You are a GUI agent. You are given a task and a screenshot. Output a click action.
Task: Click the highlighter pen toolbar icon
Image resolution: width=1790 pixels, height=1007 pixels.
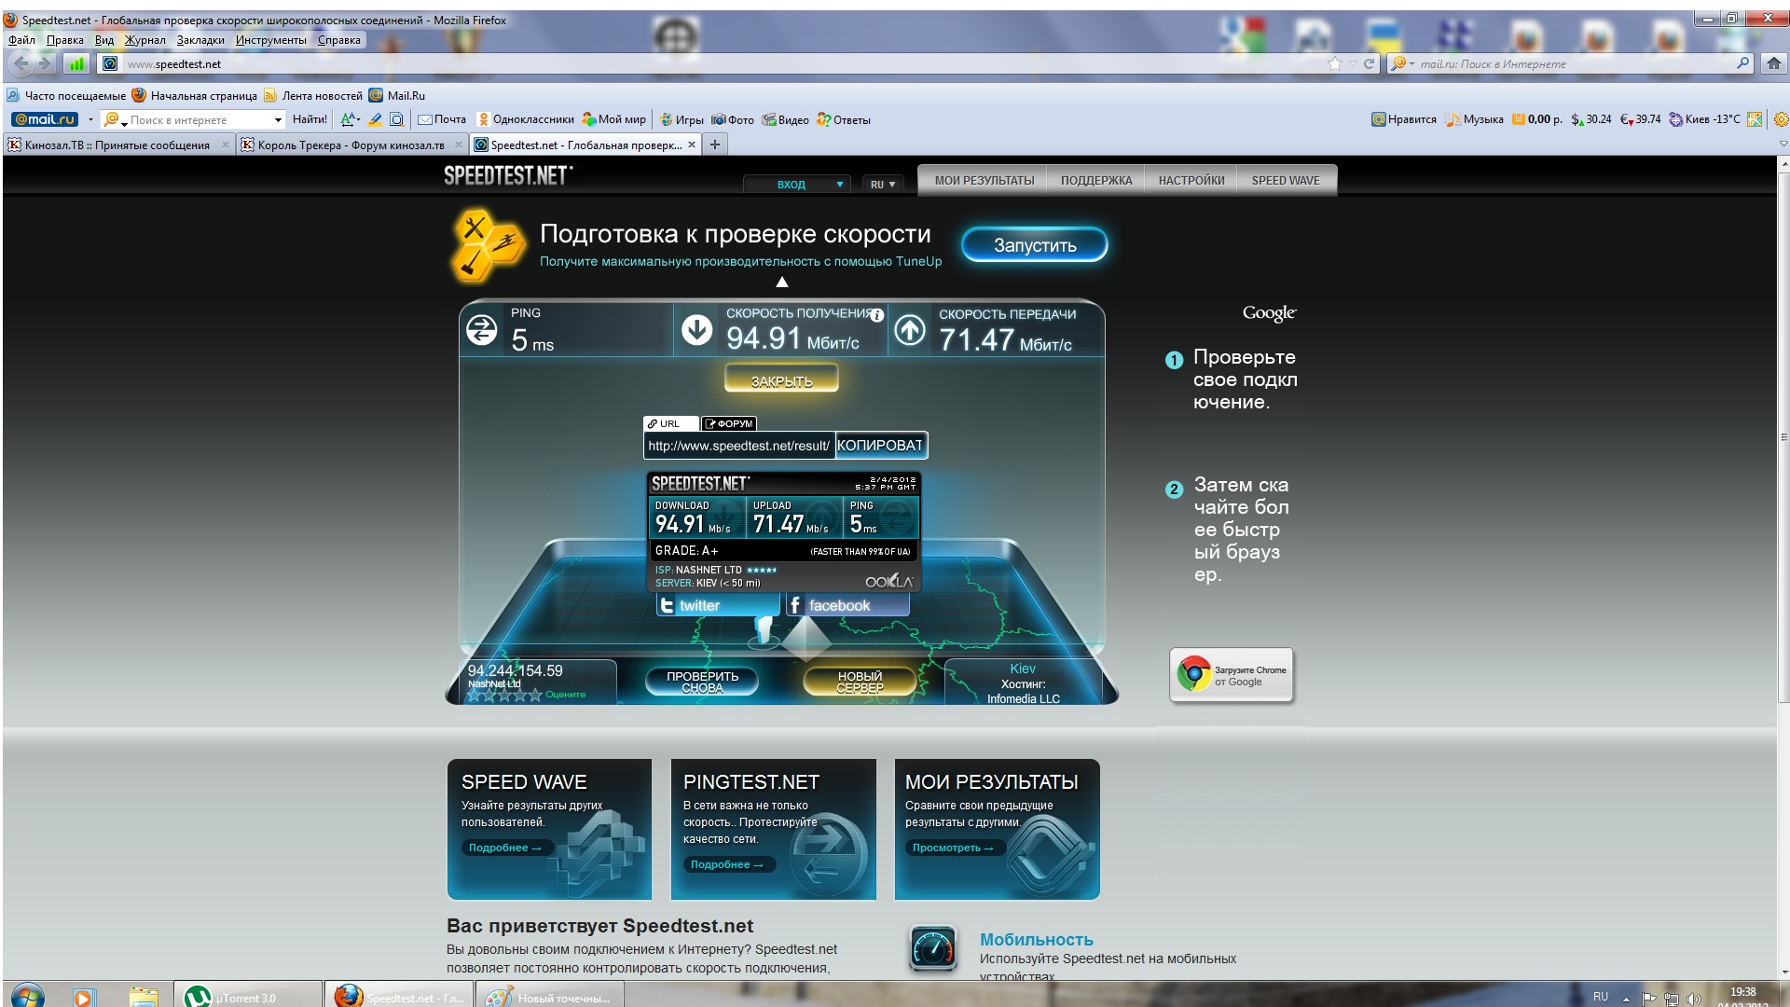[x=375, y=119]
